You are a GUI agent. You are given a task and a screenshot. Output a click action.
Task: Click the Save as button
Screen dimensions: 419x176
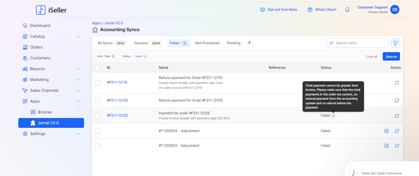coord(391,56)
